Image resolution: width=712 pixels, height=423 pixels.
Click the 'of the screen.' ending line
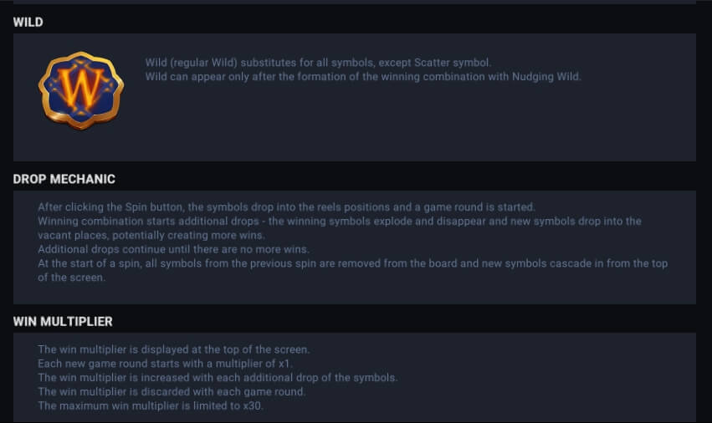point(71,278)
